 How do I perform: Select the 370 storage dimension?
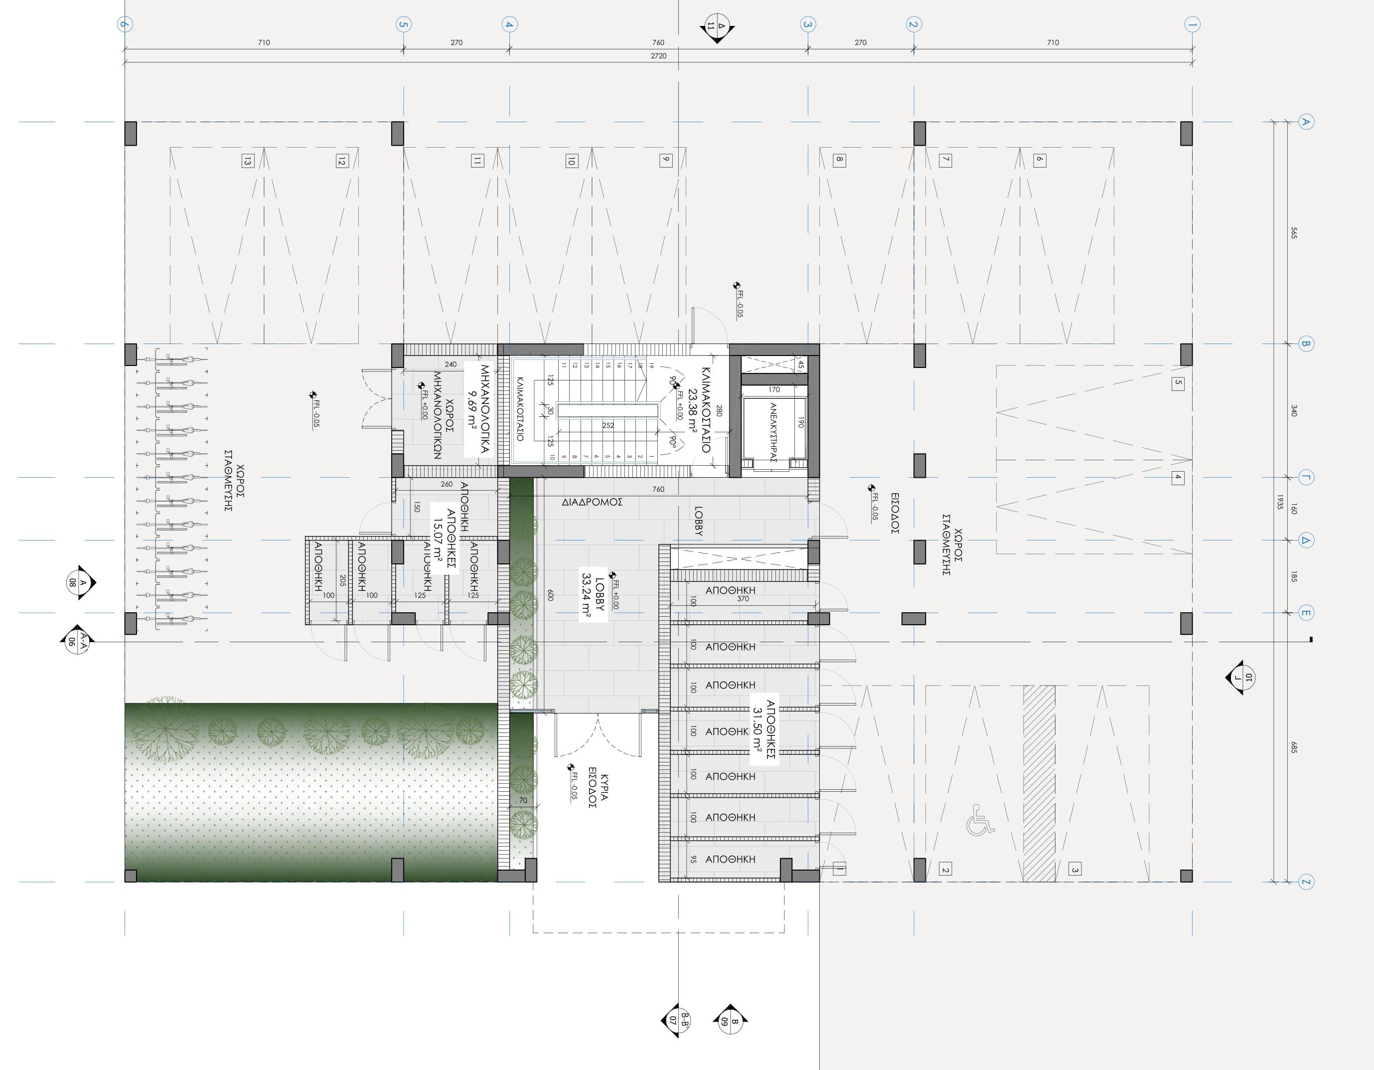click(x=743, y=599)
